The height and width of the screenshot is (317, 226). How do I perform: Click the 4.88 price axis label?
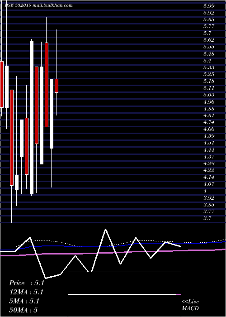coord(209,109)
